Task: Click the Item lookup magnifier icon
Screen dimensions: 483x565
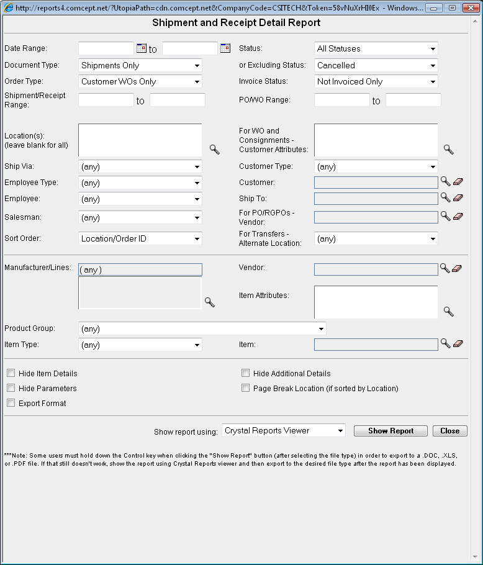Action: coord(445,343)
